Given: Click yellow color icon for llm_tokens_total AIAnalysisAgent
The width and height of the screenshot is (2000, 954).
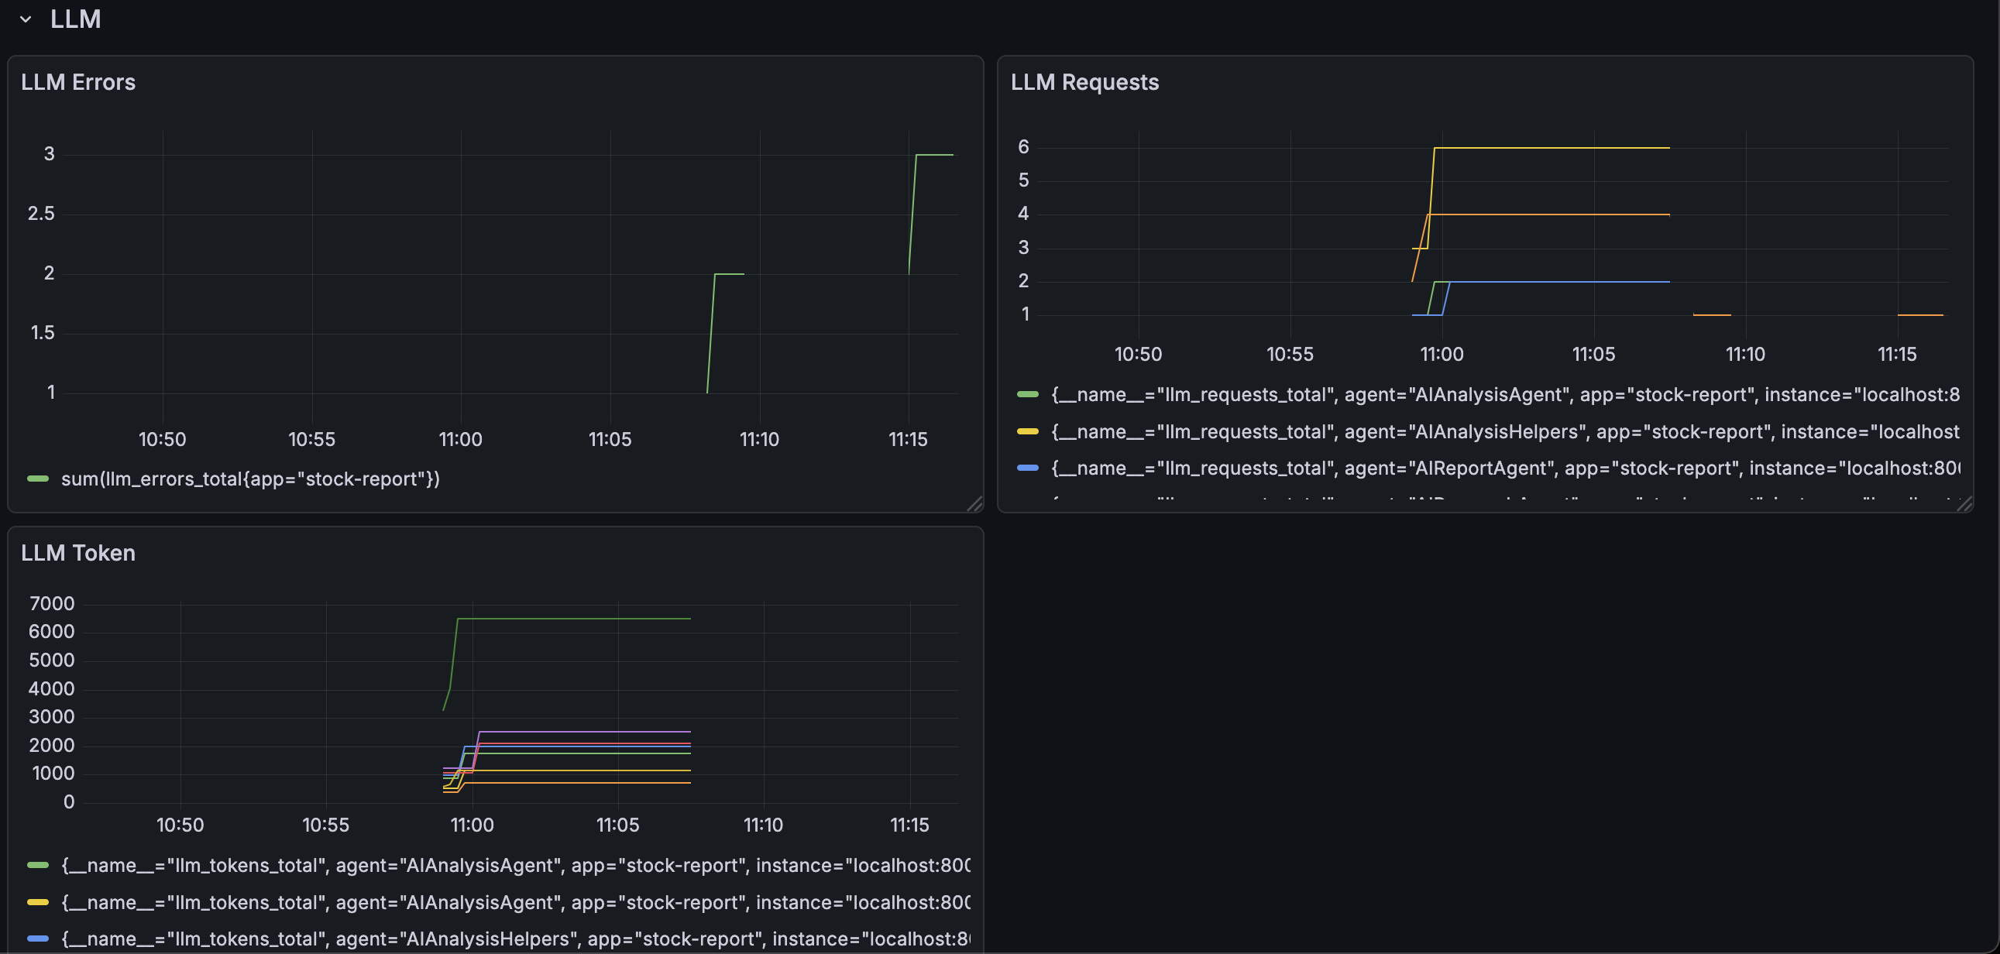Looking at the screenshot, I should 38,902.
